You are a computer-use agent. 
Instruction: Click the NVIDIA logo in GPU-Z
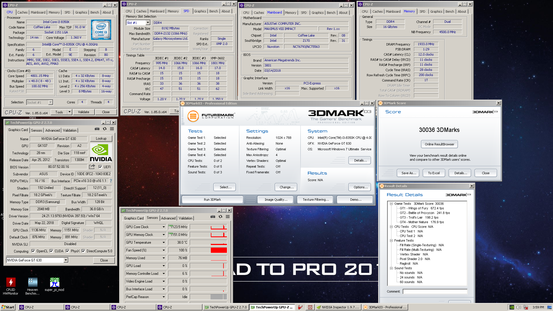point(101,153)
